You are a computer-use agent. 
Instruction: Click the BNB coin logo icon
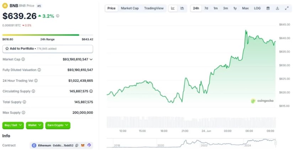(x=5, y=6)
